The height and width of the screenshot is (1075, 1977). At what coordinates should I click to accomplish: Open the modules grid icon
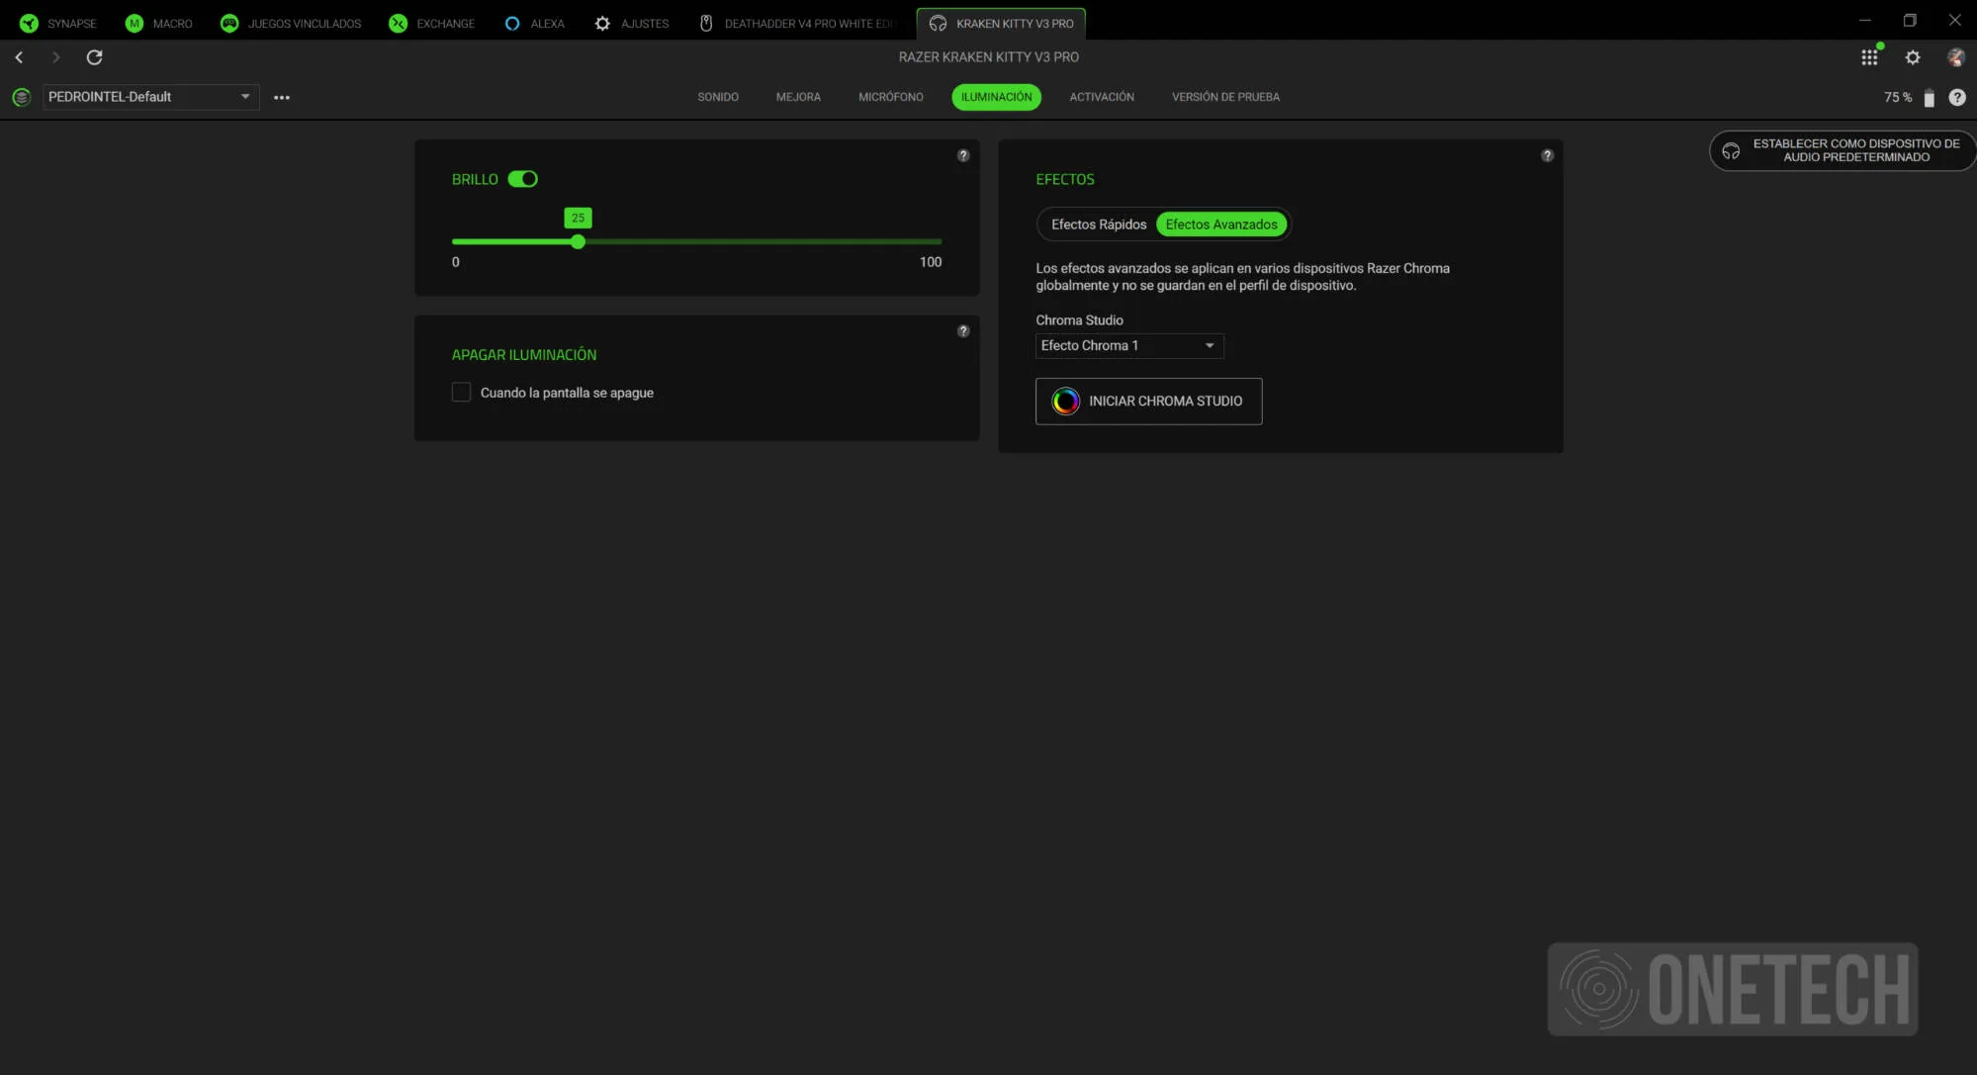[1869, 57]
